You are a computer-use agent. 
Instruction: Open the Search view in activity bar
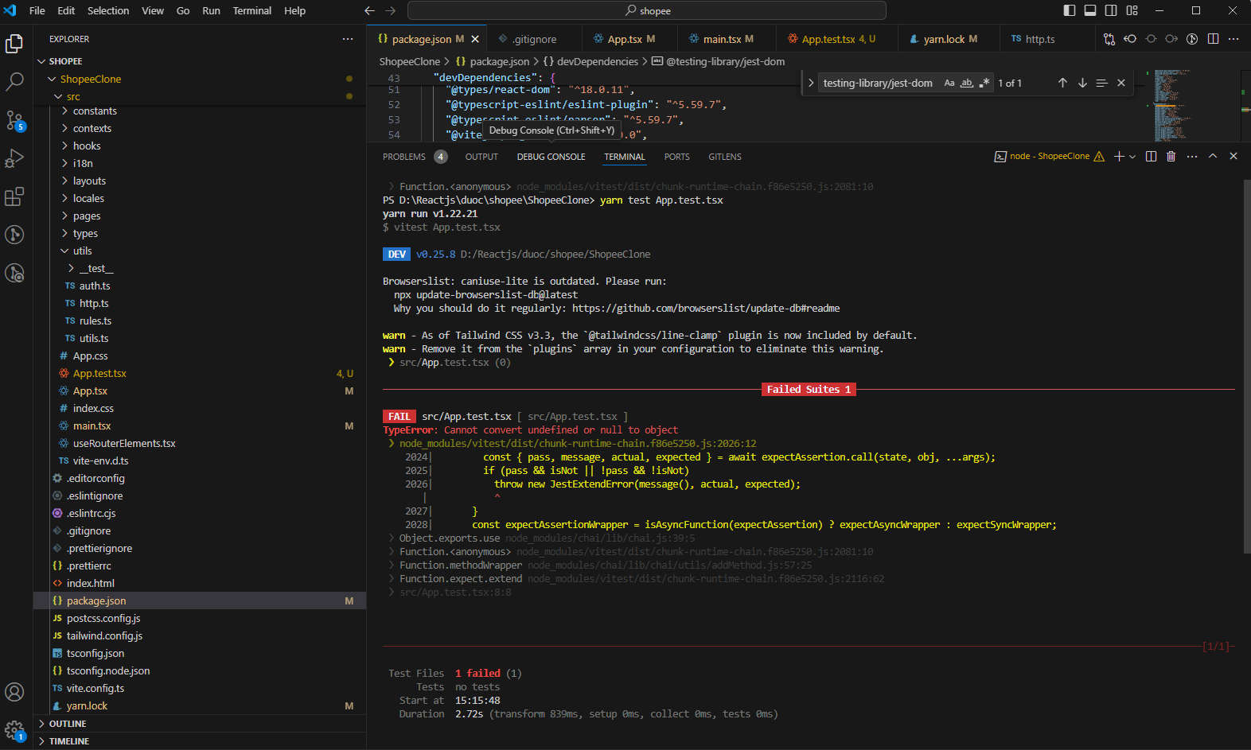(14, 82)
